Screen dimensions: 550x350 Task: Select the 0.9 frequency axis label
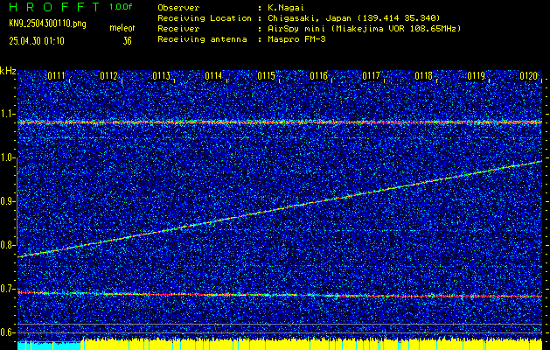(x=7, y=201)
